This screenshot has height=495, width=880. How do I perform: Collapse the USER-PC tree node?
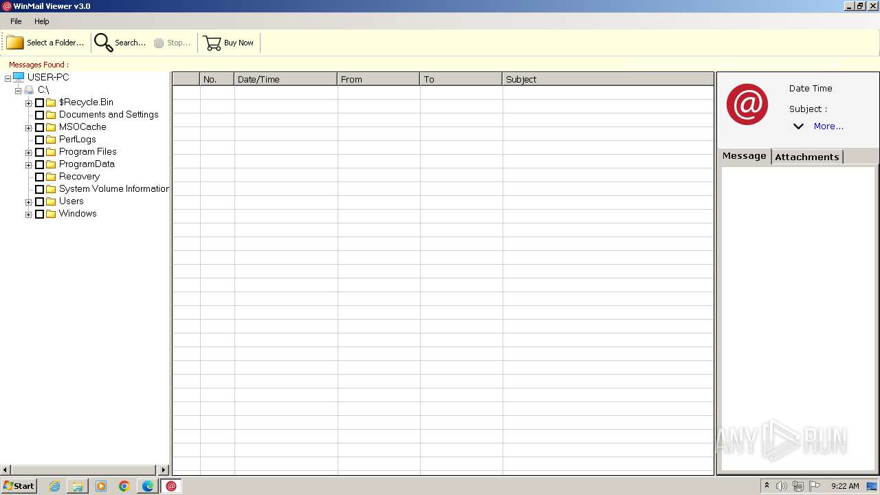(8, 78)
